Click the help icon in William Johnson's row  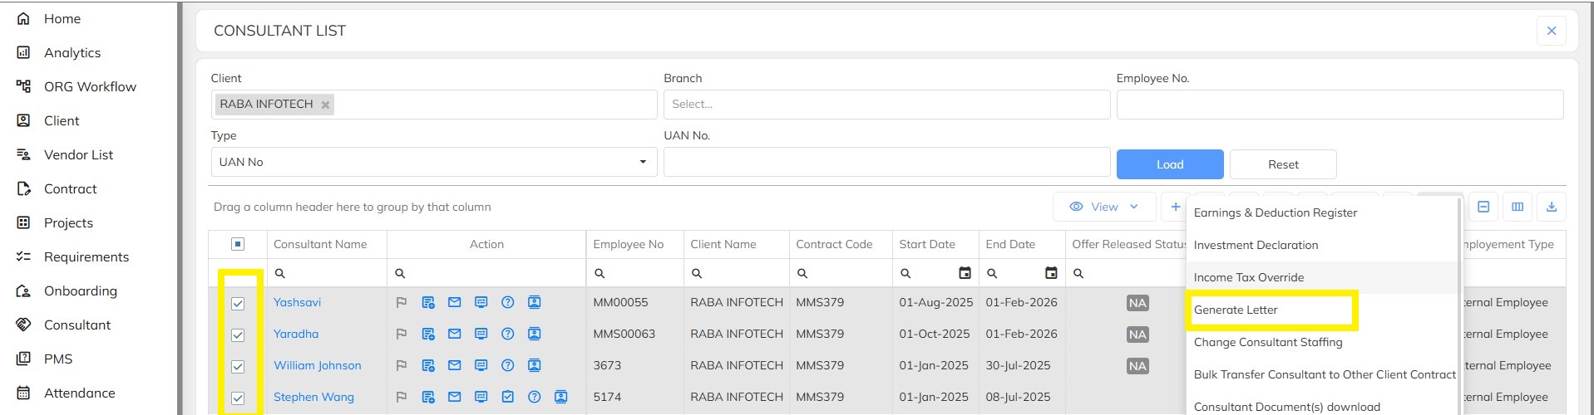pos(507,366)
